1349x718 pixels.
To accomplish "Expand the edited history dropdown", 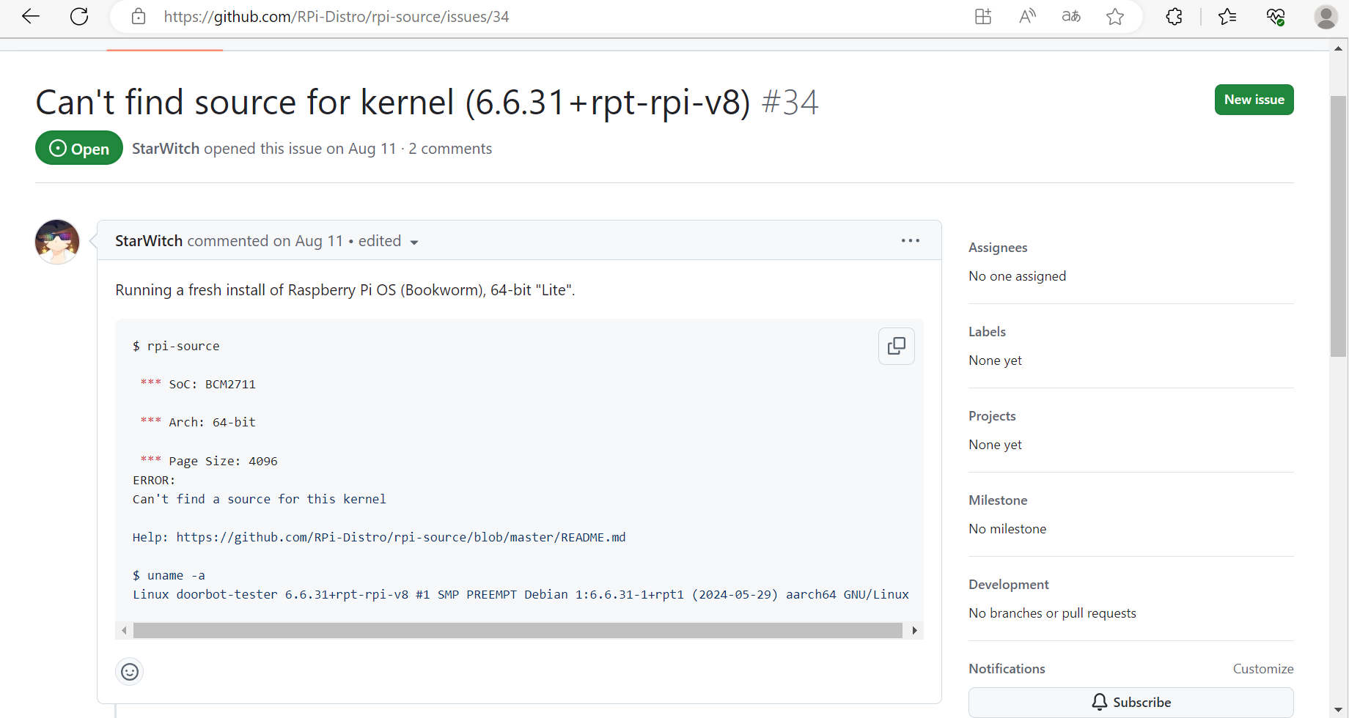I will coord(389,241).
